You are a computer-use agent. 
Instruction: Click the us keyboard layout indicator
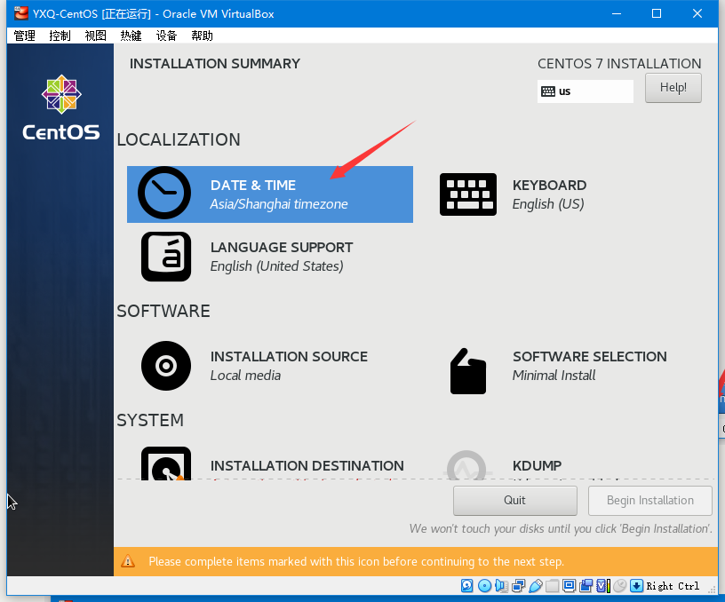pyautogui.click(x=585, y=91)
